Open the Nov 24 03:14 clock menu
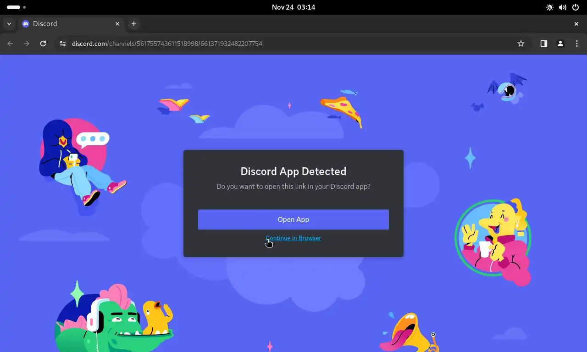The height and width of the screenshot is (352, 587). point(293,7)
